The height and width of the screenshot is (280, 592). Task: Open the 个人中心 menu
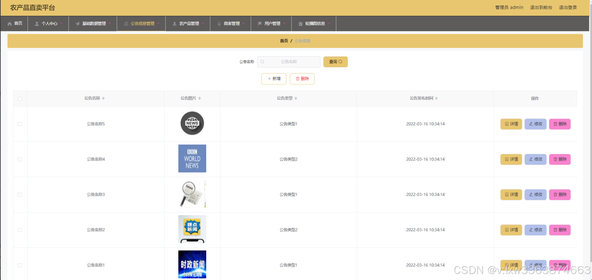(x=48, y=23)
